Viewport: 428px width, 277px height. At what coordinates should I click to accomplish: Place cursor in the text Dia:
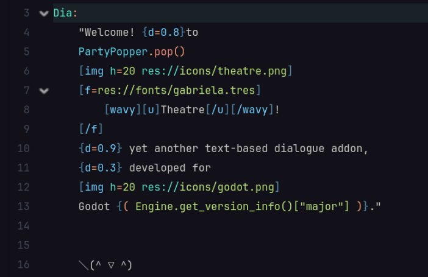[x=65, y=13]
